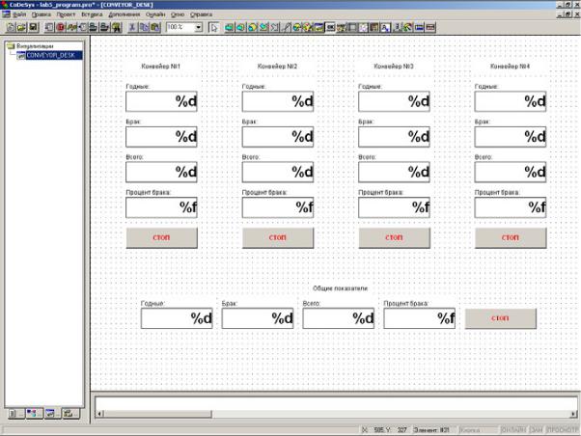This screenshot has height=436, width=581.
Task: Click the стоп button in Общие показатели row
Action: pyautogui.click(x=501, y=318)
